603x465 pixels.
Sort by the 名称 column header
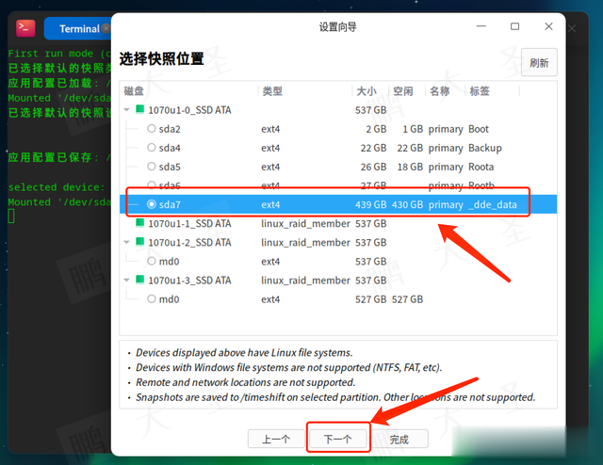pos(440,91)
